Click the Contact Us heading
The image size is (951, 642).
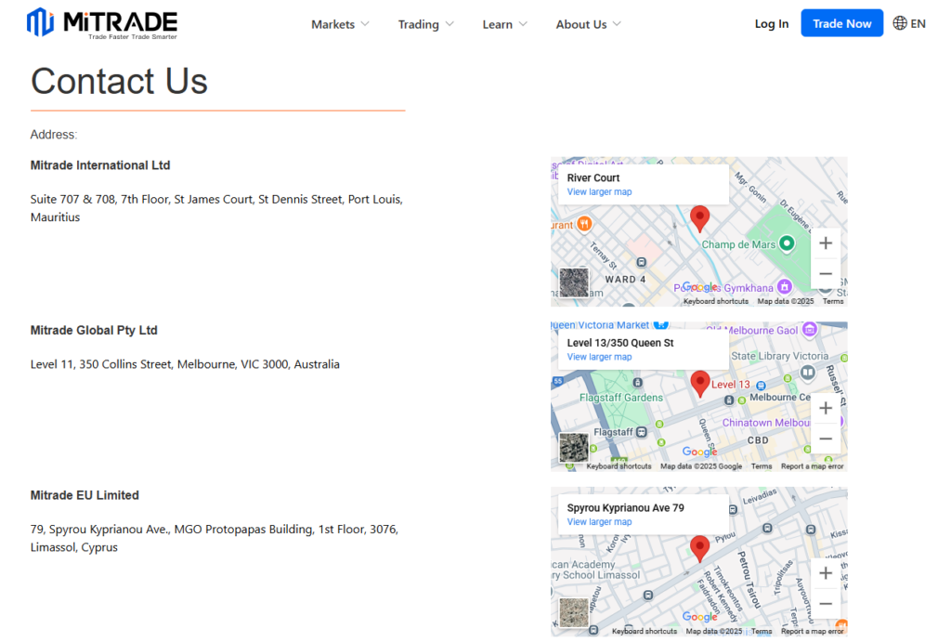119,81
